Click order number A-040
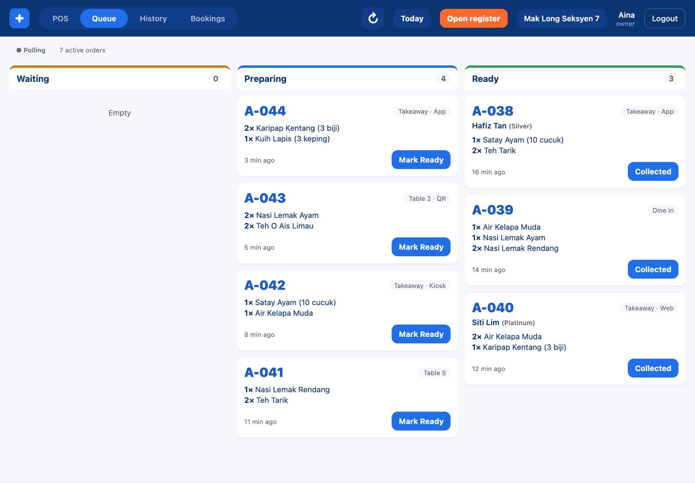The width and height of the screenshot is (695, 483). tap(493, 308)
